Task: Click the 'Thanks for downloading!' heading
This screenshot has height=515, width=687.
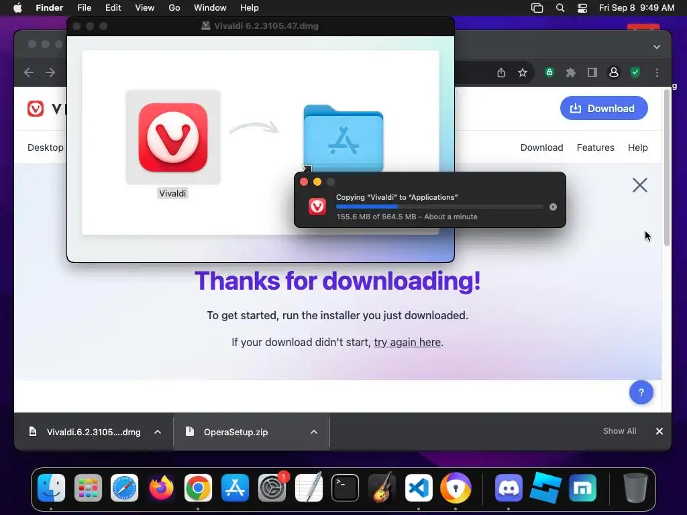Action: point(337,281)
